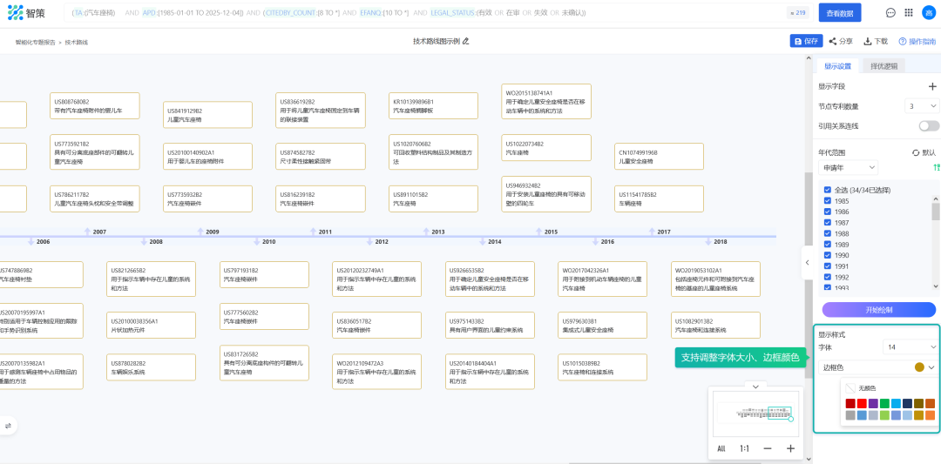Pick the navy blue color swatch

point(907,403)
